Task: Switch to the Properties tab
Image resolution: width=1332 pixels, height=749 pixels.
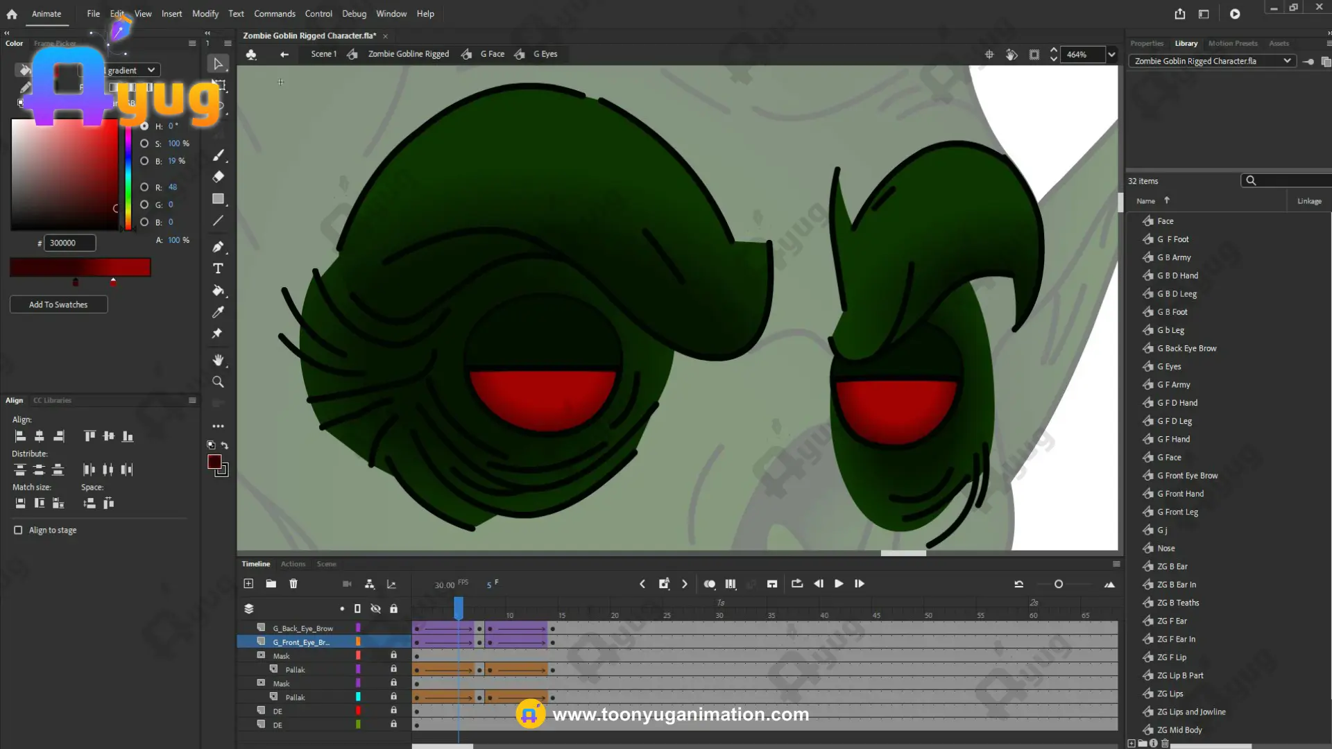Action: tap(1146, 43)
